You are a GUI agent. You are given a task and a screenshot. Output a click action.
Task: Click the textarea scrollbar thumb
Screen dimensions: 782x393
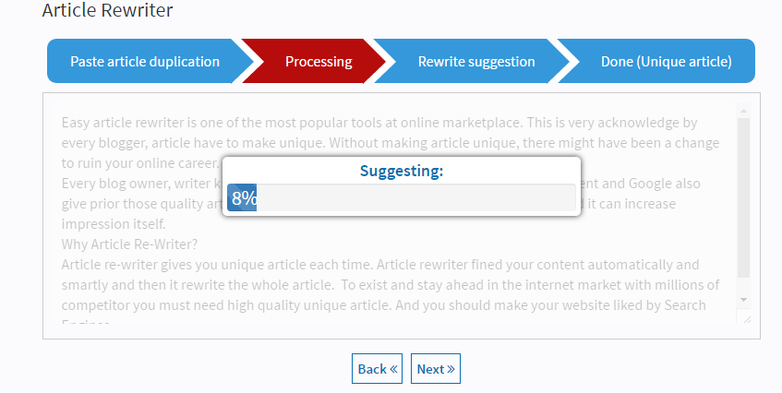pyautogui.click(x=743, y=197)
